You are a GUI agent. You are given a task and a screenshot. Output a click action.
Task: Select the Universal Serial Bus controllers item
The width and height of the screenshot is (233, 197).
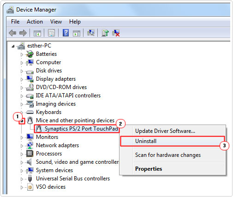(x=73, y=179)
